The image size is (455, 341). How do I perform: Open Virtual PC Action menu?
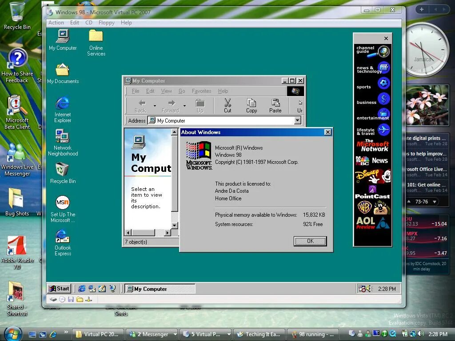tap(56, 23)
